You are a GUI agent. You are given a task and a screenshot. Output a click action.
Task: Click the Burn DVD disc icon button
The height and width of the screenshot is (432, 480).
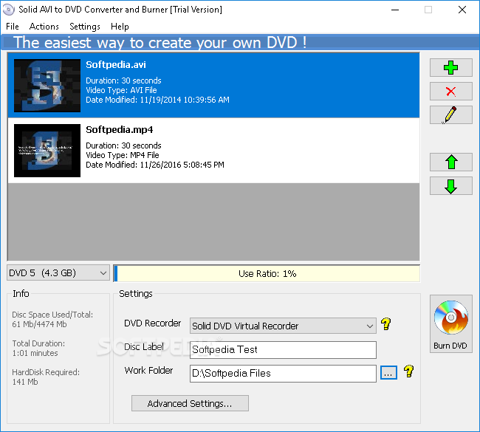451,324
